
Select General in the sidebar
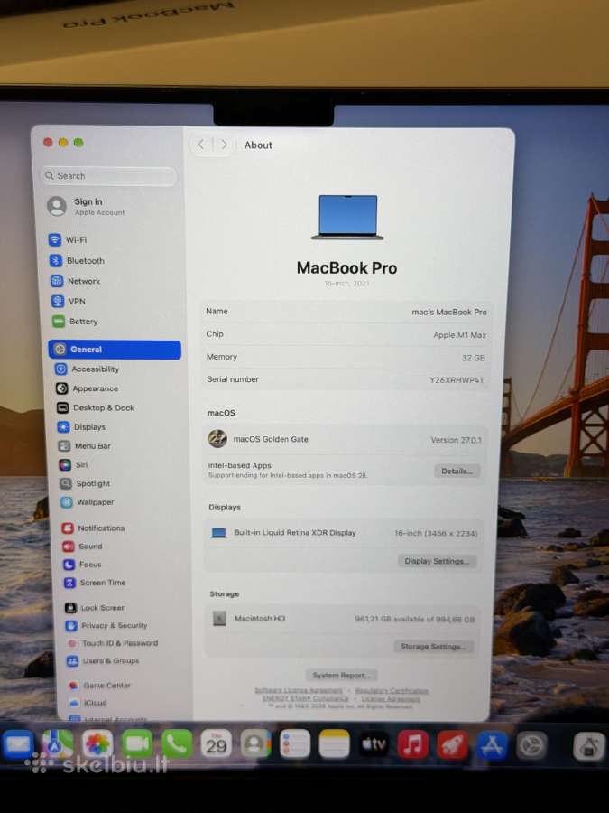point(115,350)
